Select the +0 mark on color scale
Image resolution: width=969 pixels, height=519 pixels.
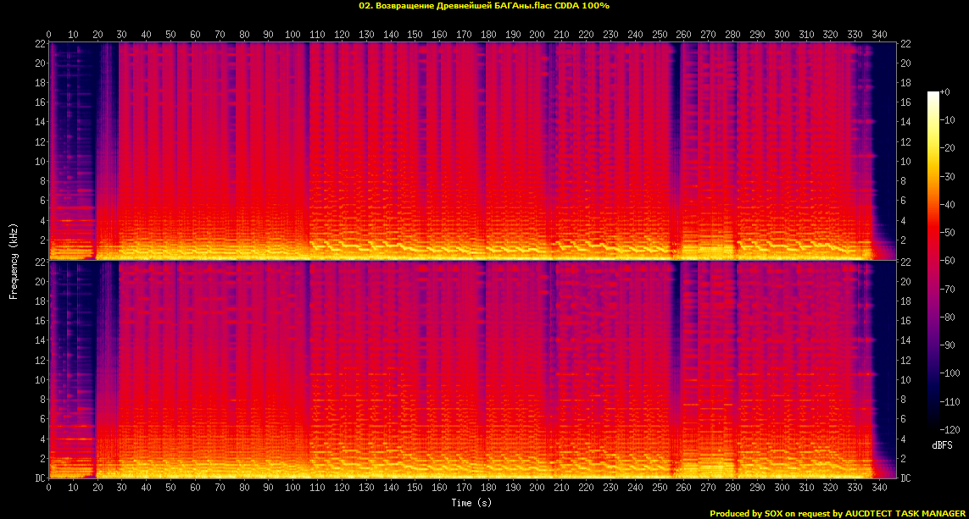[946, 91]
